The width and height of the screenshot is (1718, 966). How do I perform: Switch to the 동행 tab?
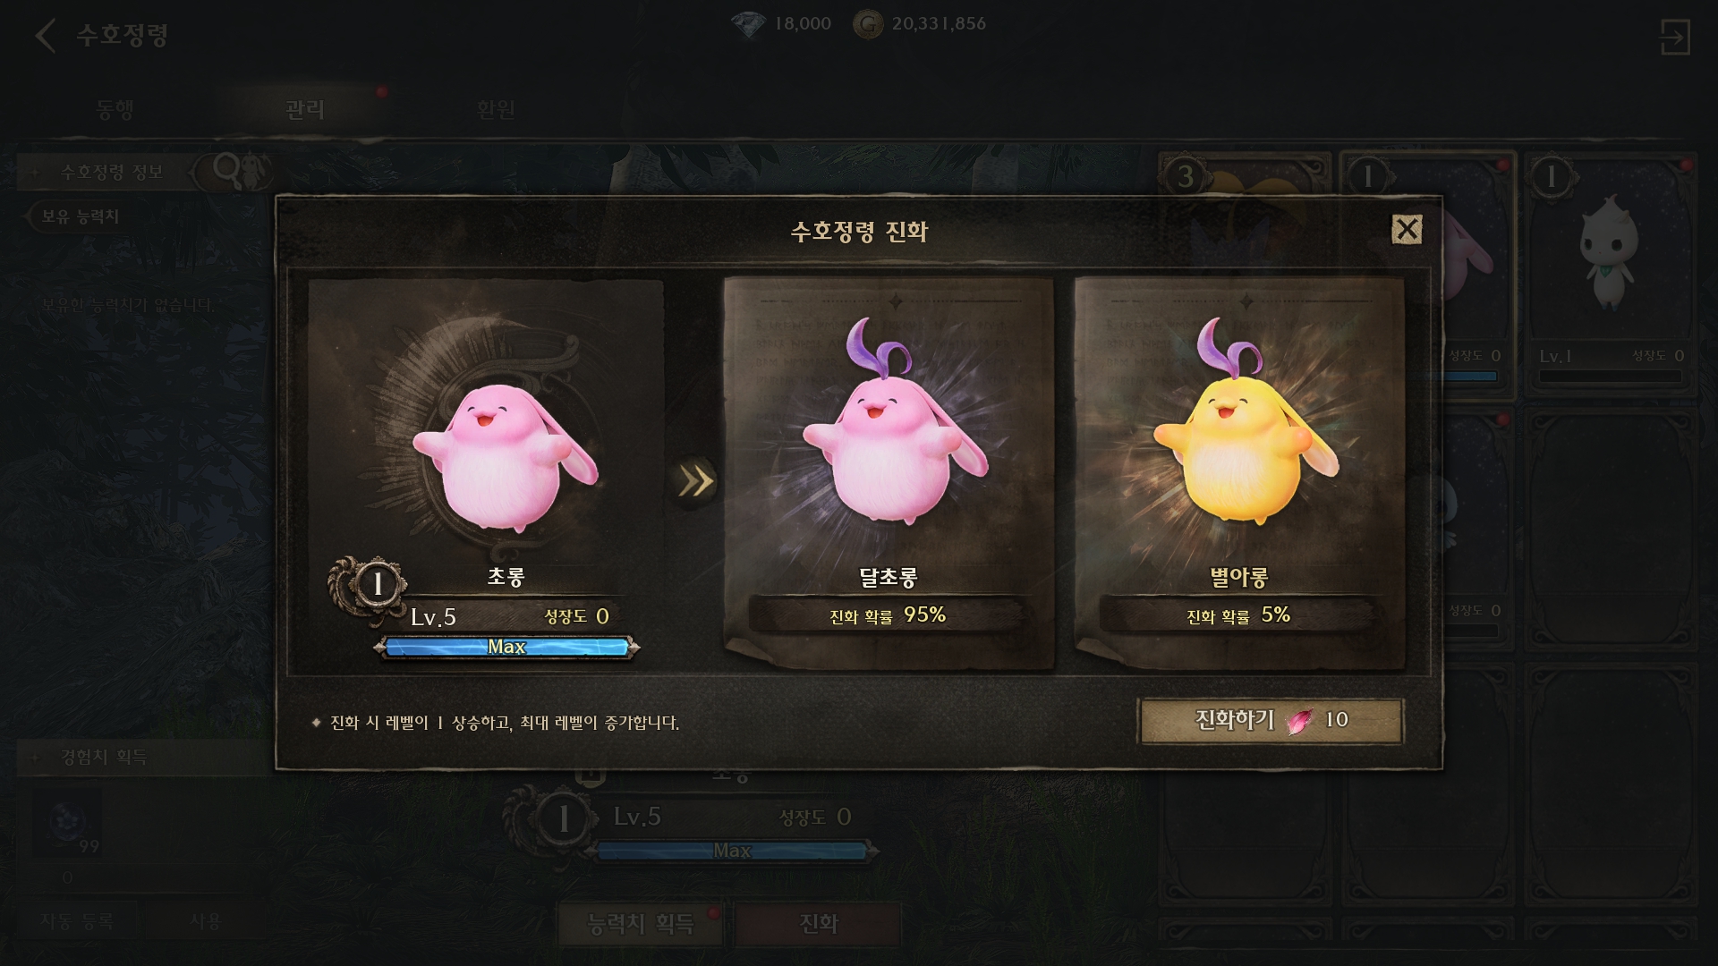click(x=115, y=109)
